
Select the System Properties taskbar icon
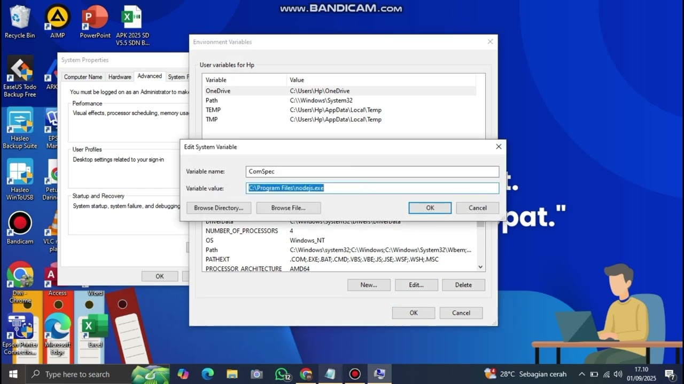coord(379,374)
